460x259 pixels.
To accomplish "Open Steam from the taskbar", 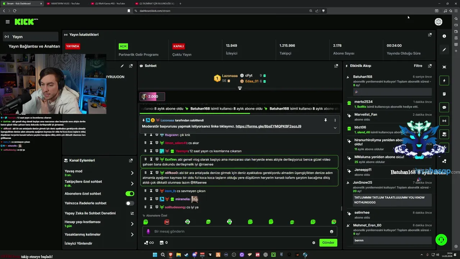I will (187, 255).
